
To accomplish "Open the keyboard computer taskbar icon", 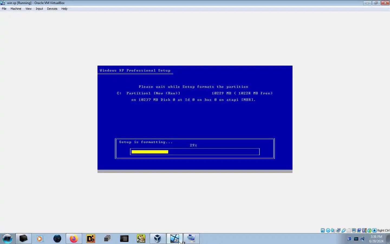I will click(191, 239).
